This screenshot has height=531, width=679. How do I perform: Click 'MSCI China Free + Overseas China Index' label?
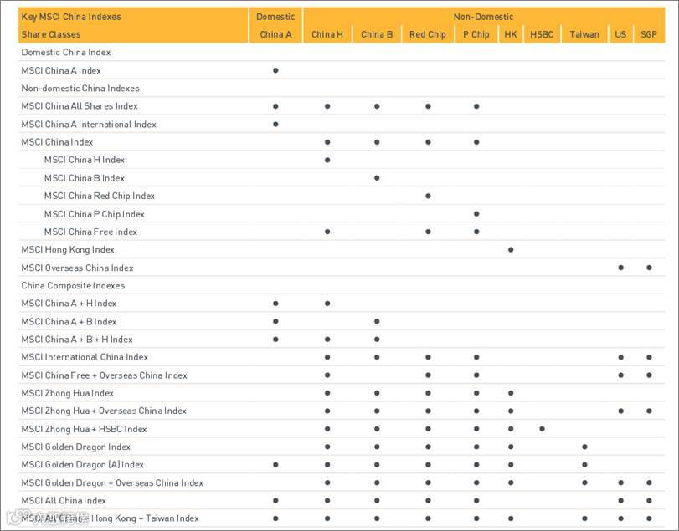104,375
